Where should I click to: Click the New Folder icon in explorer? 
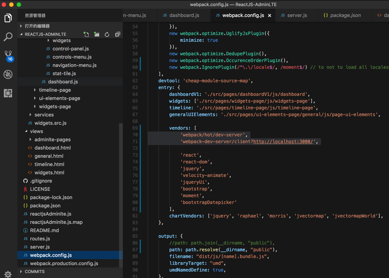[x=96, y=35]
